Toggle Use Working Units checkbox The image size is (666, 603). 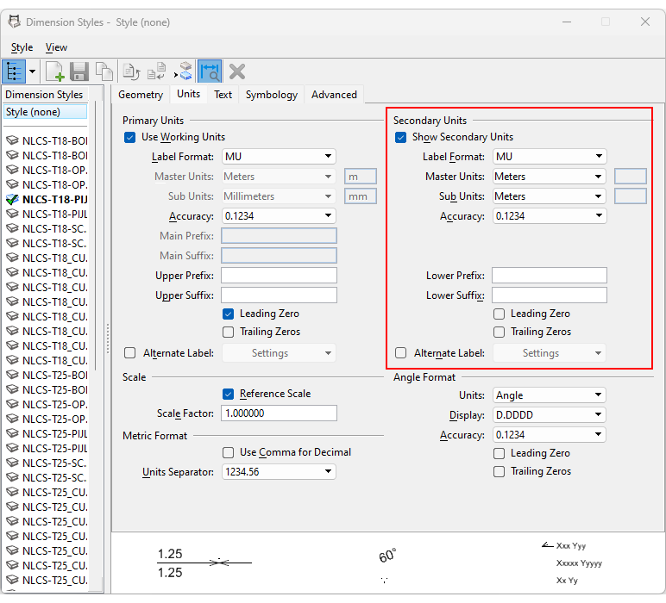[130, 137]
